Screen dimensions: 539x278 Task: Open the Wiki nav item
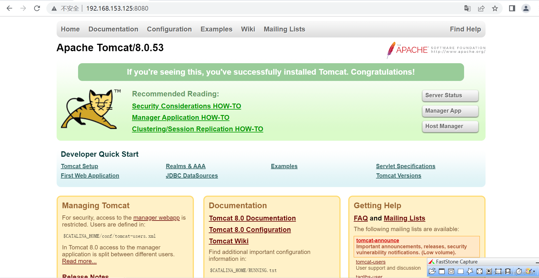pyautogui.click(x=248, y=29)
